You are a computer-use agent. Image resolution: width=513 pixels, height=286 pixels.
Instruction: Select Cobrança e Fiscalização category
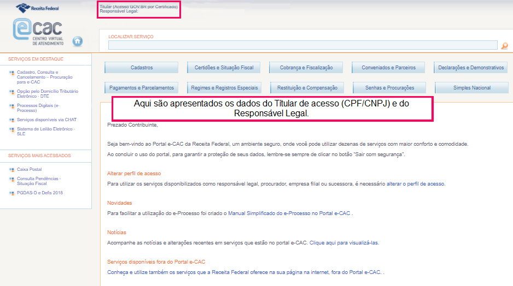306,68
